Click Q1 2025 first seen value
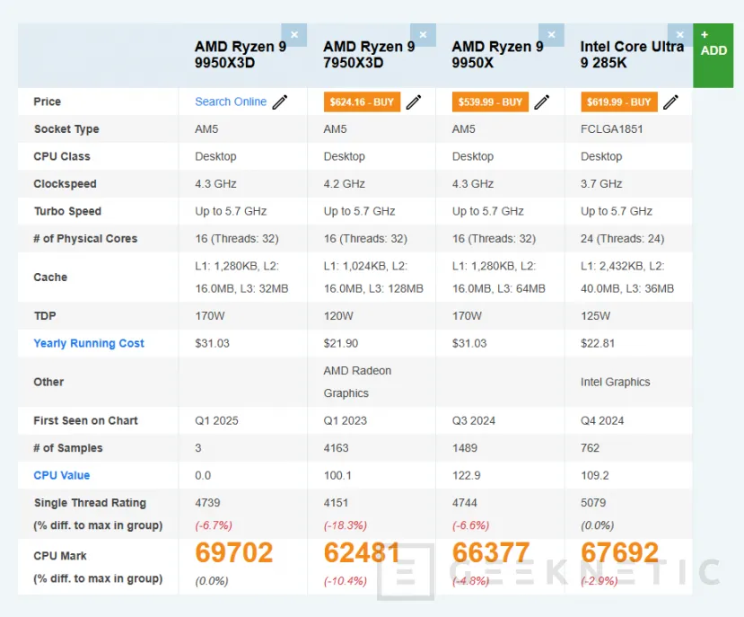 [x=216, y=421]
